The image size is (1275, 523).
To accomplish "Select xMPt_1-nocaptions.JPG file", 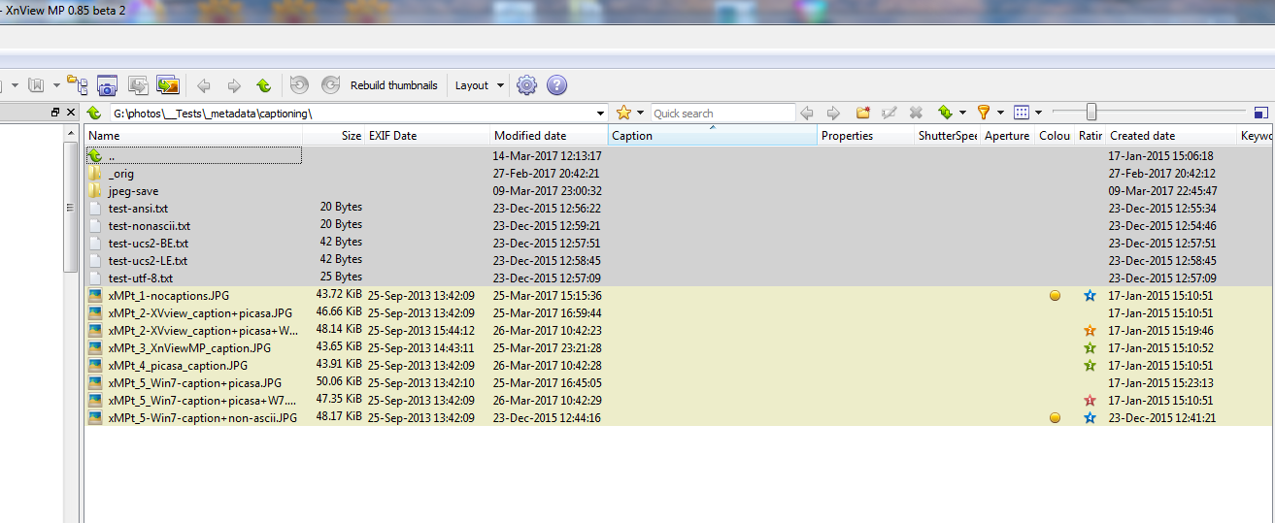I will tap(169, 296).
